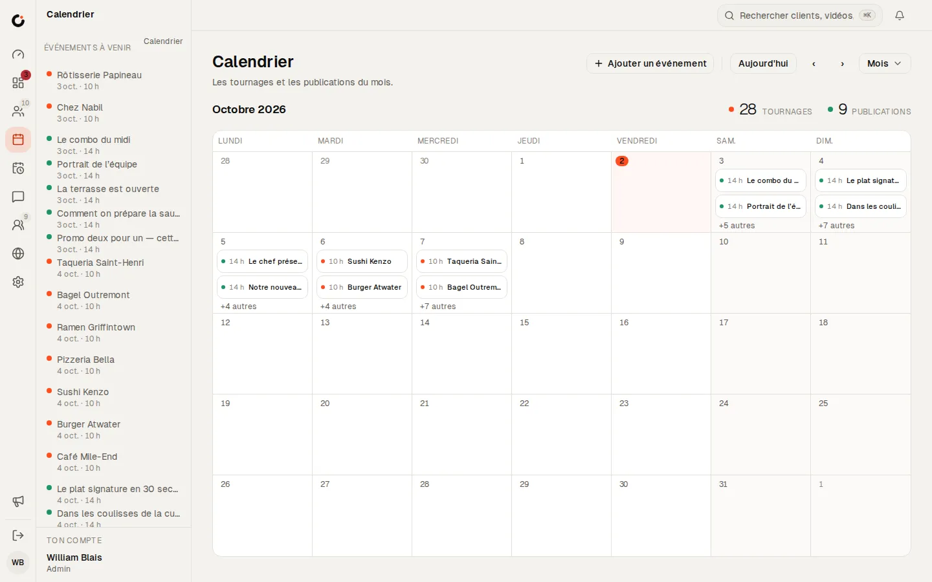
Task: Click the 9 publications counter
Action: pyautogui.click(x=869, y=110)
